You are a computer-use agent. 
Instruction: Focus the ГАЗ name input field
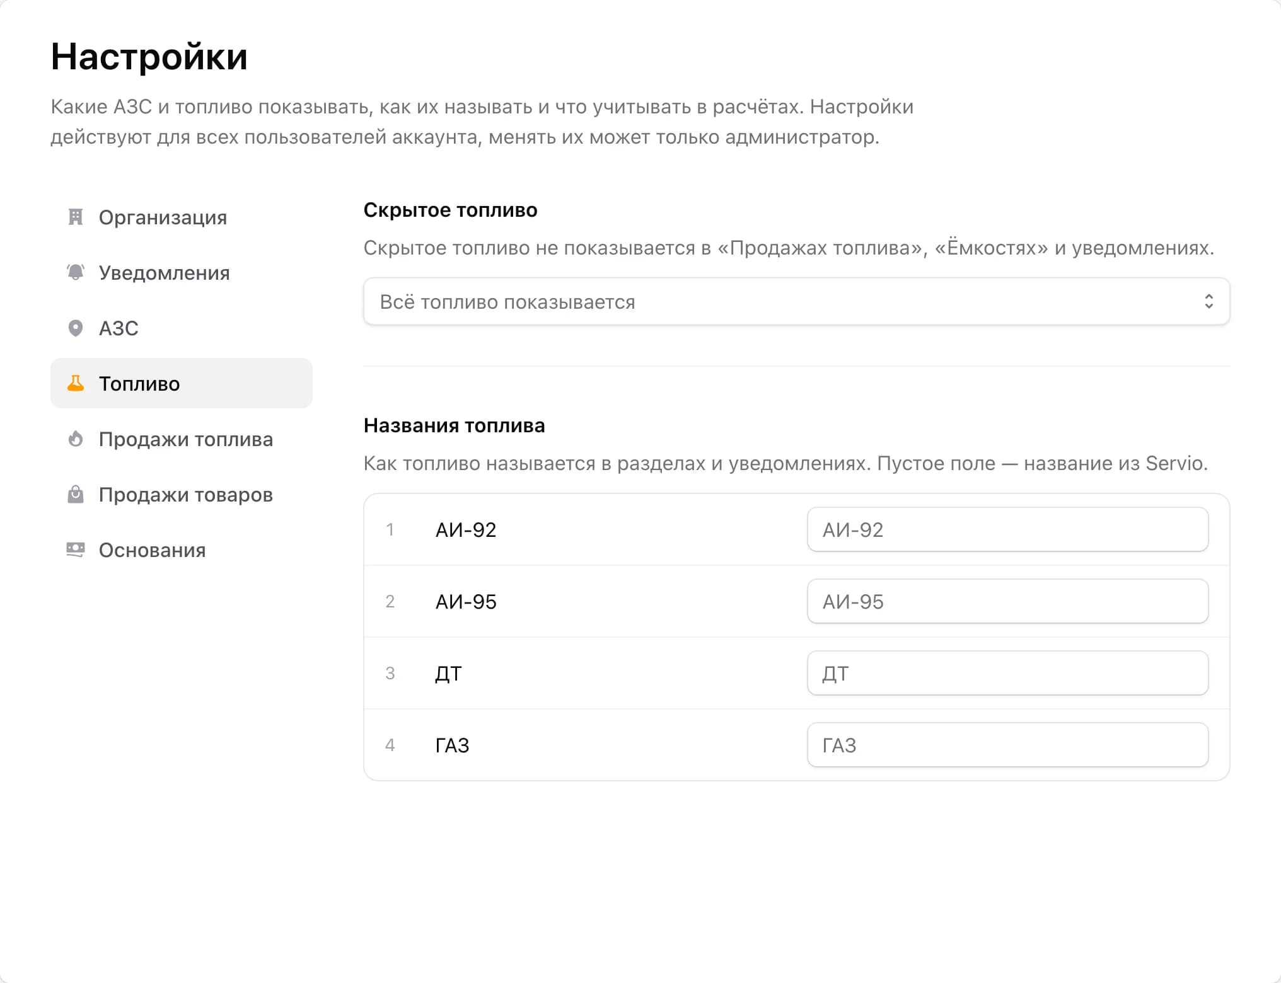pyautogui.click(x=1007, y=745)
